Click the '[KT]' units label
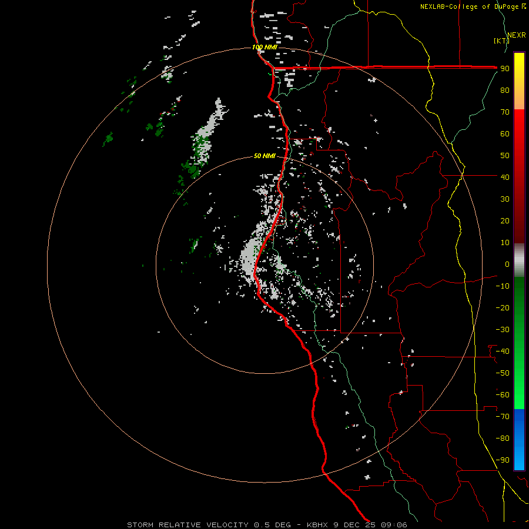The width and height of the screenshot is (529, 529). [x=501, y=41]
